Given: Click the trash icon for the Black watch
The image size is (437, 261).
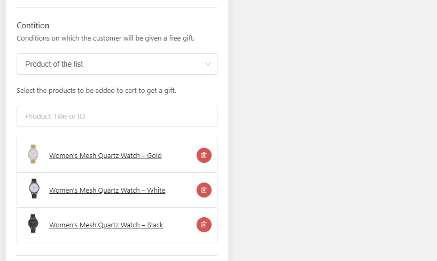Looking at the screenshot, I should 204,225.
